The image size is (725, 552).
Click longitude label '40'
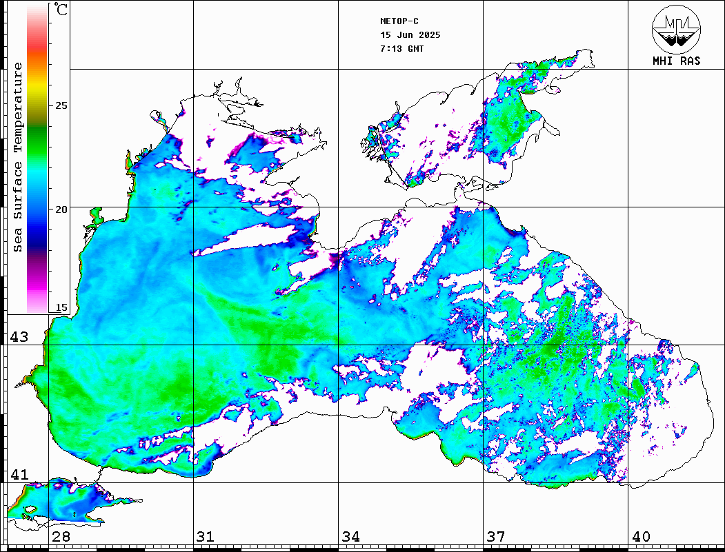click(x=641, y=537)
